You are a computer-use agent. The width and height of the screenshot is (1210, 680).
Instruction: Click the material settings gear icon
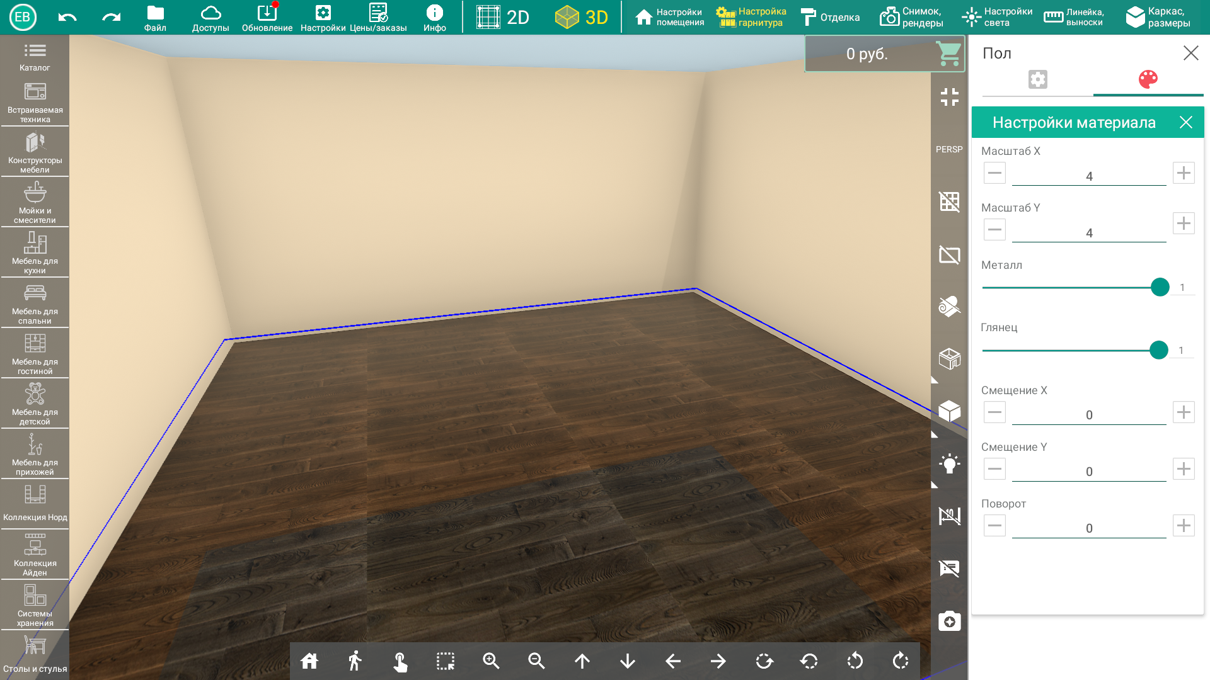pyautogui.click(x=1037, y=80)
